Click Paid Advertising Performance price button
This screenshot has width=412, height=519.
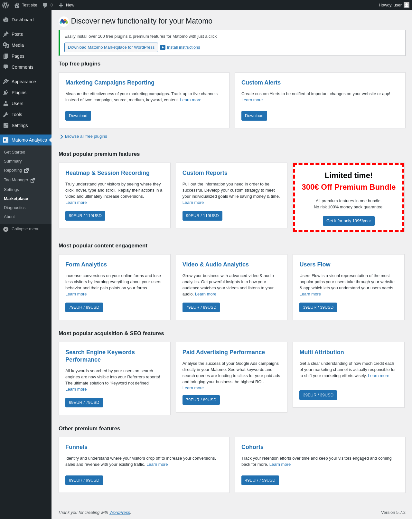pos(201,400)
